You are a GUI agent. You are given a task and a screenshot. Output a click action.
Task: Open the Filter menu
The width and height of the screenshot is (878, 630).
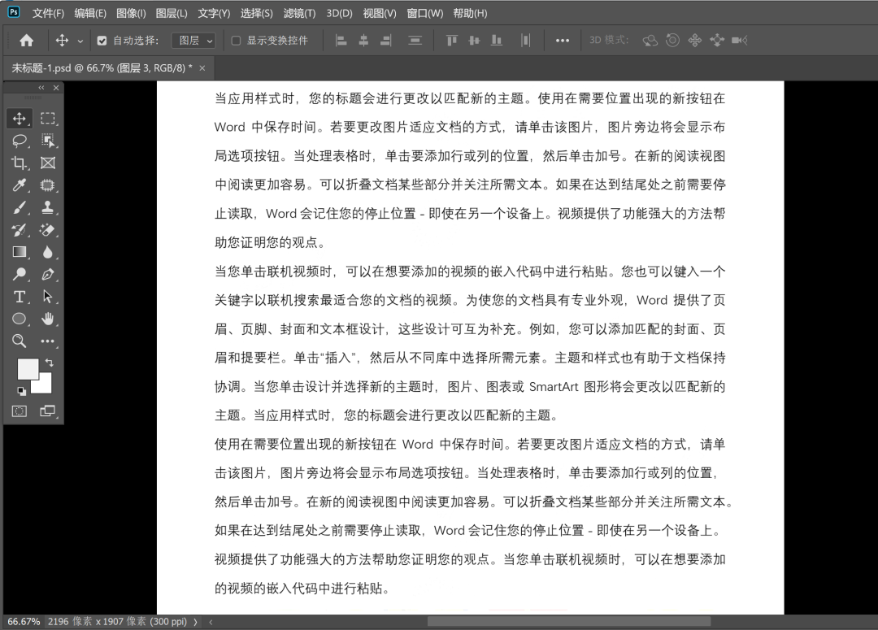(x=299, y=13)
